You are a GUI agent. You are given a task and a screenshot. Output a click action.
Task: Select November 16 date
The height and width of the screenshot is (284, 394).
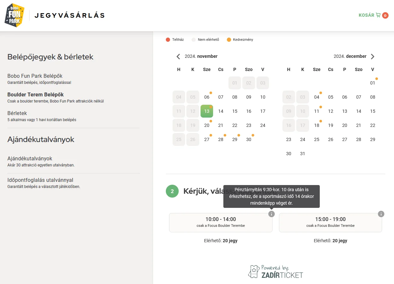[249, 111]
